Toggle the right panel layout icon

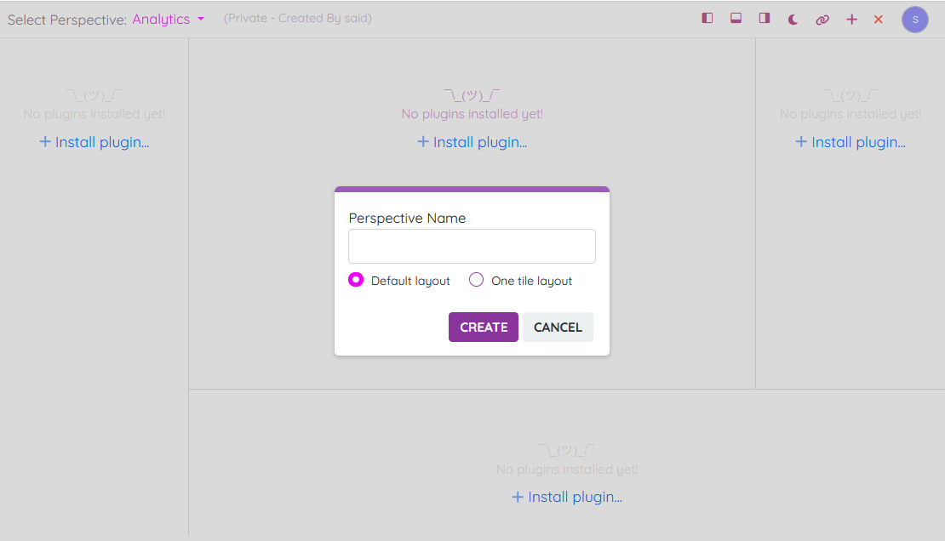765,18
